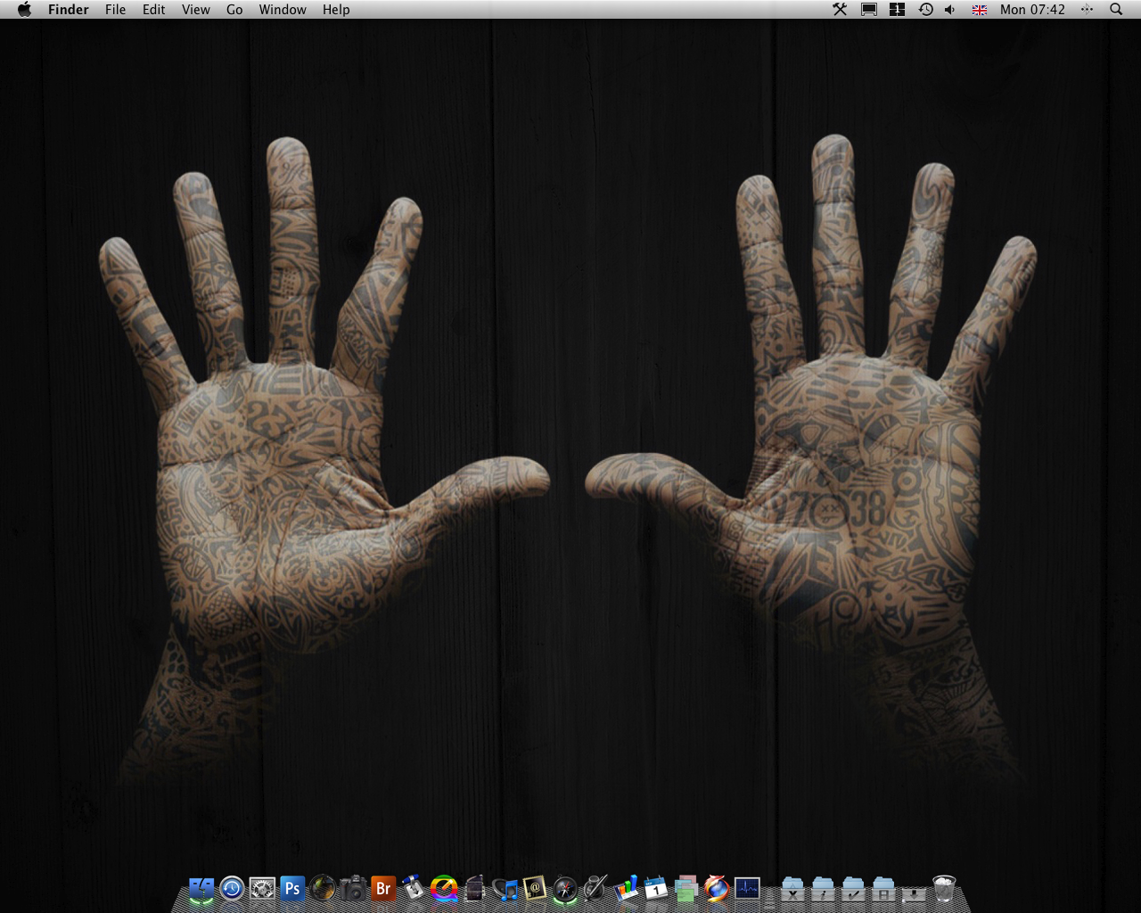Open the ink pen and pot app
The height and width of the screenshot is (913, 1141).
point(595,888)
